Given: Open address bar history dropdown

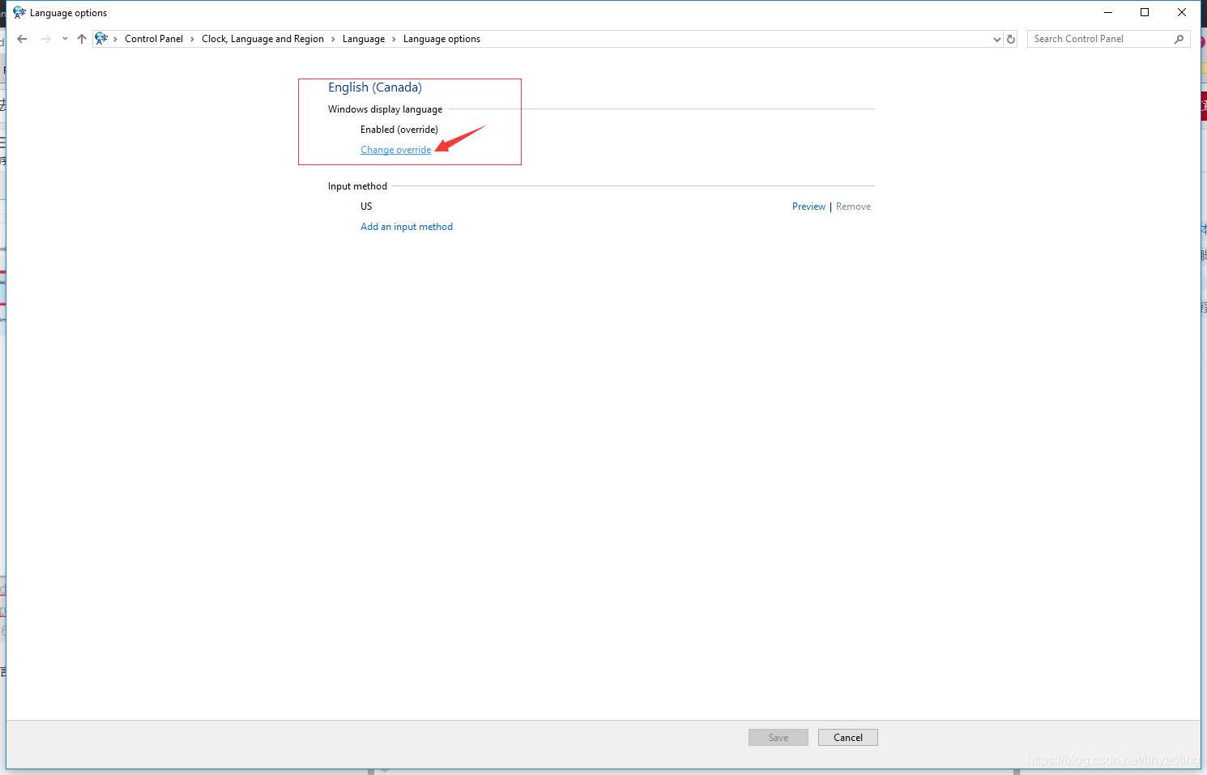Looking at the screenshot, I should [x=996, y=39].
